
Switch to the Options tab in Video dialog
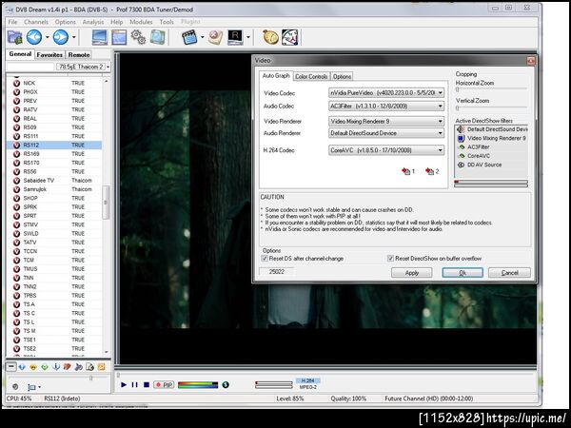(342, 76)
